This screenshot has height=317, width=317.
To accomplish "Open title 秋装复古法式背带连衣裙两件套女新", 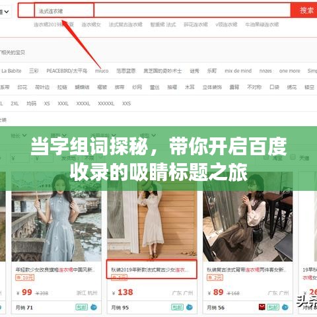I will pyautogui.click(x=247, y=269).
